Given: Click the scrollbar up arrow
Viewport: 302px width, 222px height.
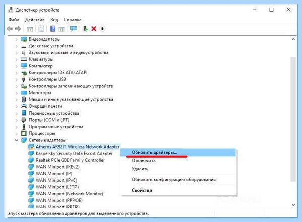Looking at the screenshot, I should (x=293, y=39).
